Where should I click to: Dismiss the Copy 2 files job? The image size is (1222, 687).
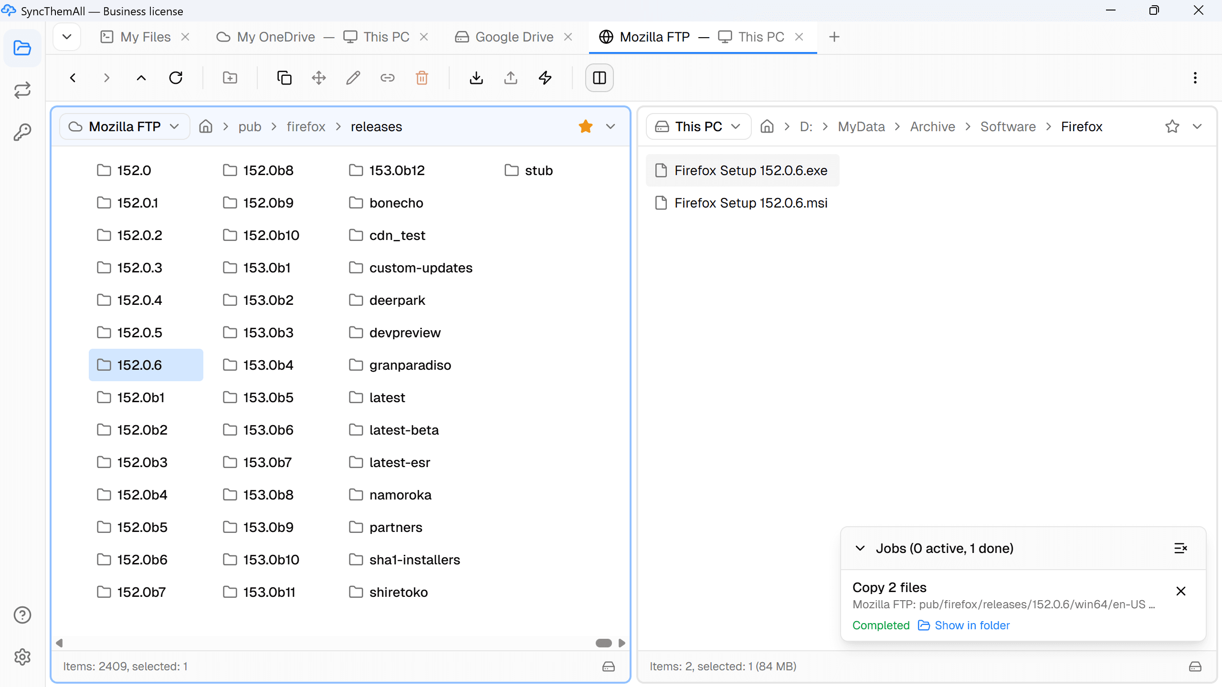pos(1181,591)
